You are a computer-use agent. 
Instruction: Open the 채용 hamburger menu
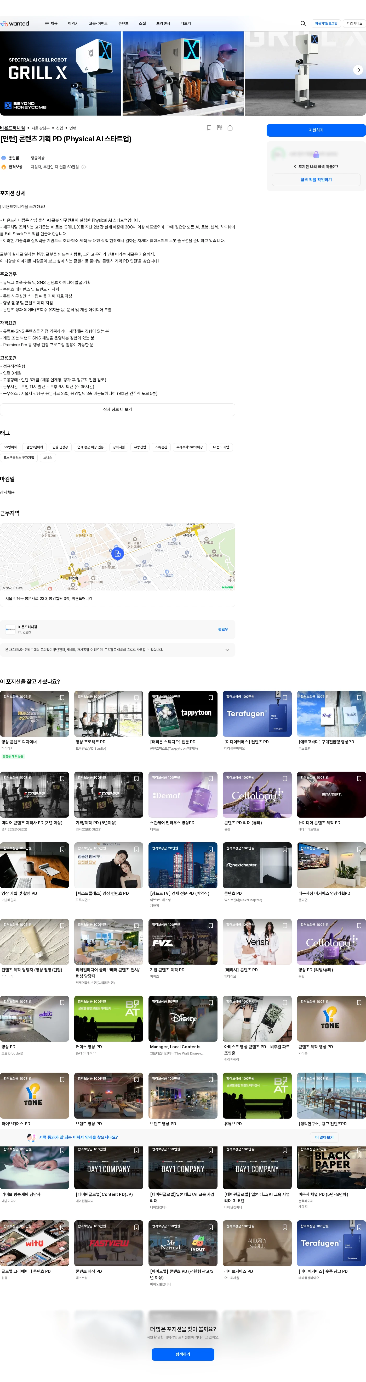(51, 24)
